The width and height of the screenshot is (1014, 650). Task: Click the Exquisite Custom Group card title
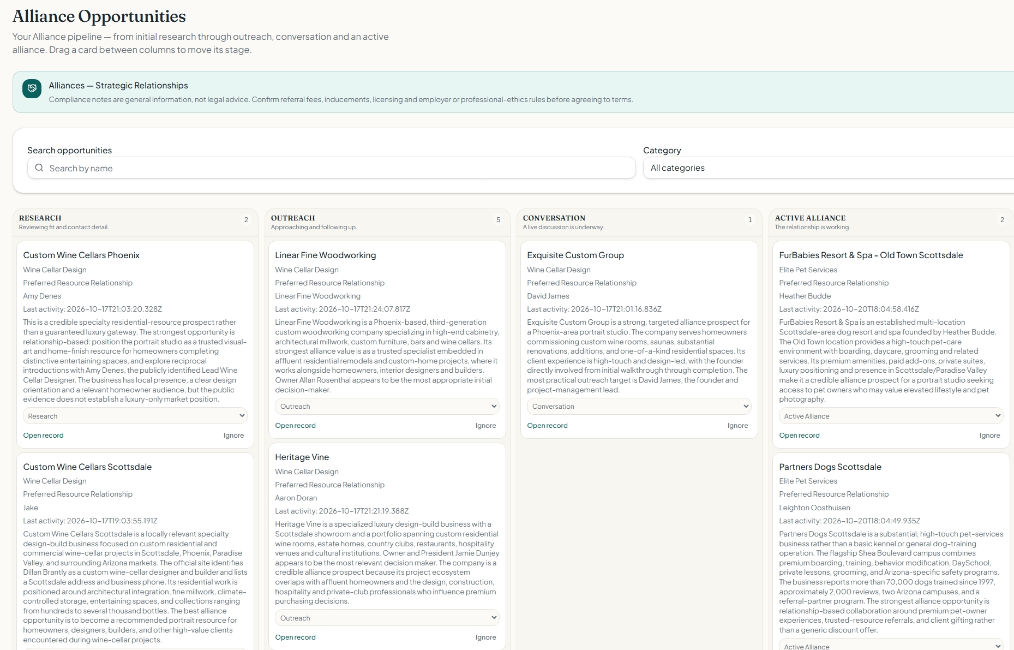click(x=575, y=255)
